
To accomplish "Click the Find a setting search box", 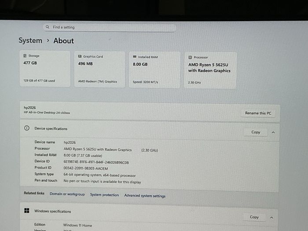I will pyautogui.click(x=110, y=28).
